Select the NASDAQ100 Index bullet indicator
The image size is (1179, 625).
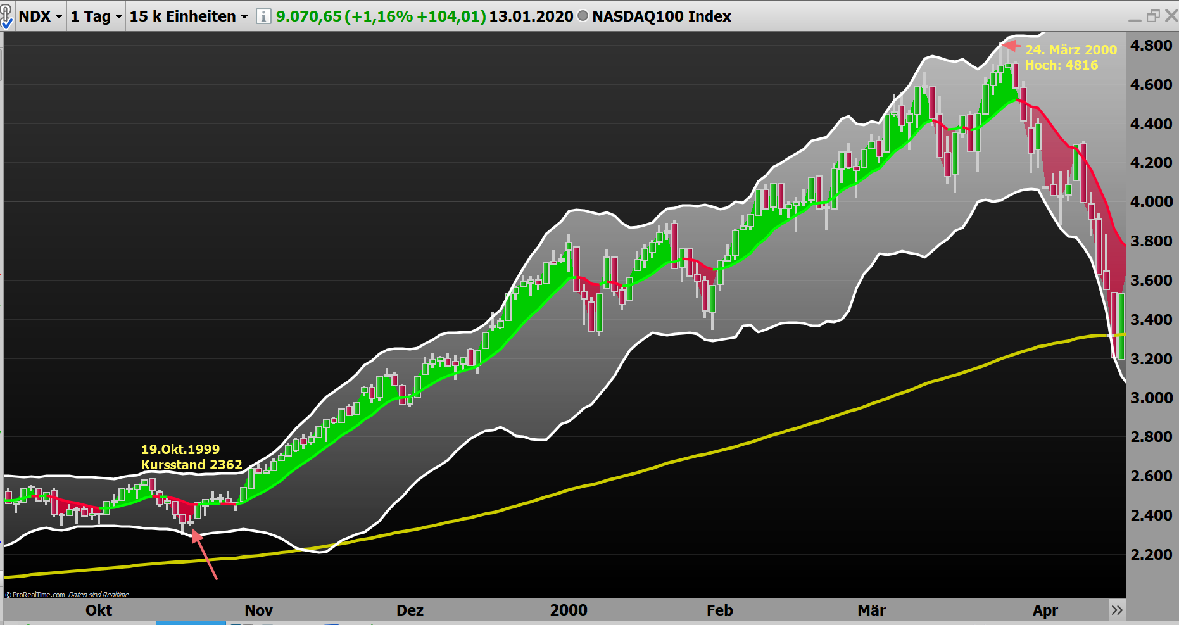(583, 16)
